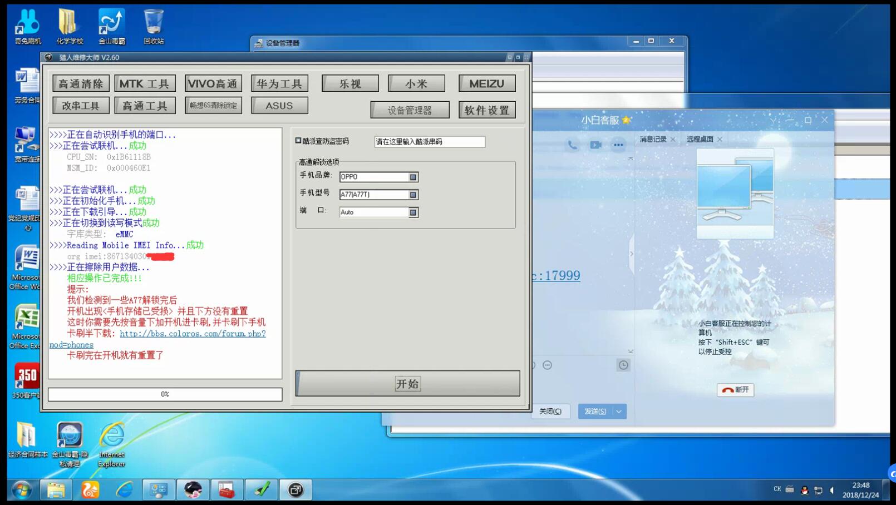Screen dimensions: 896x505
Task: Open the Windows Start menu
Action: coord(22,490)
